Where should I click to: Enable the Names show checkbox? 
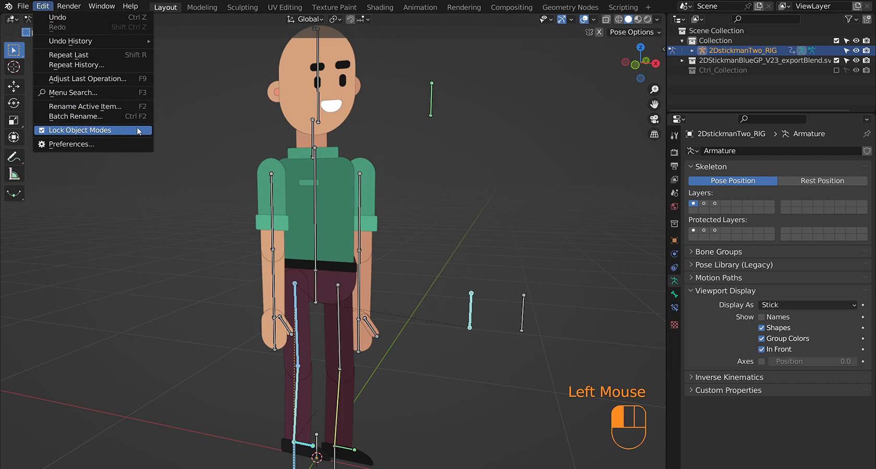tap(761, 317)
